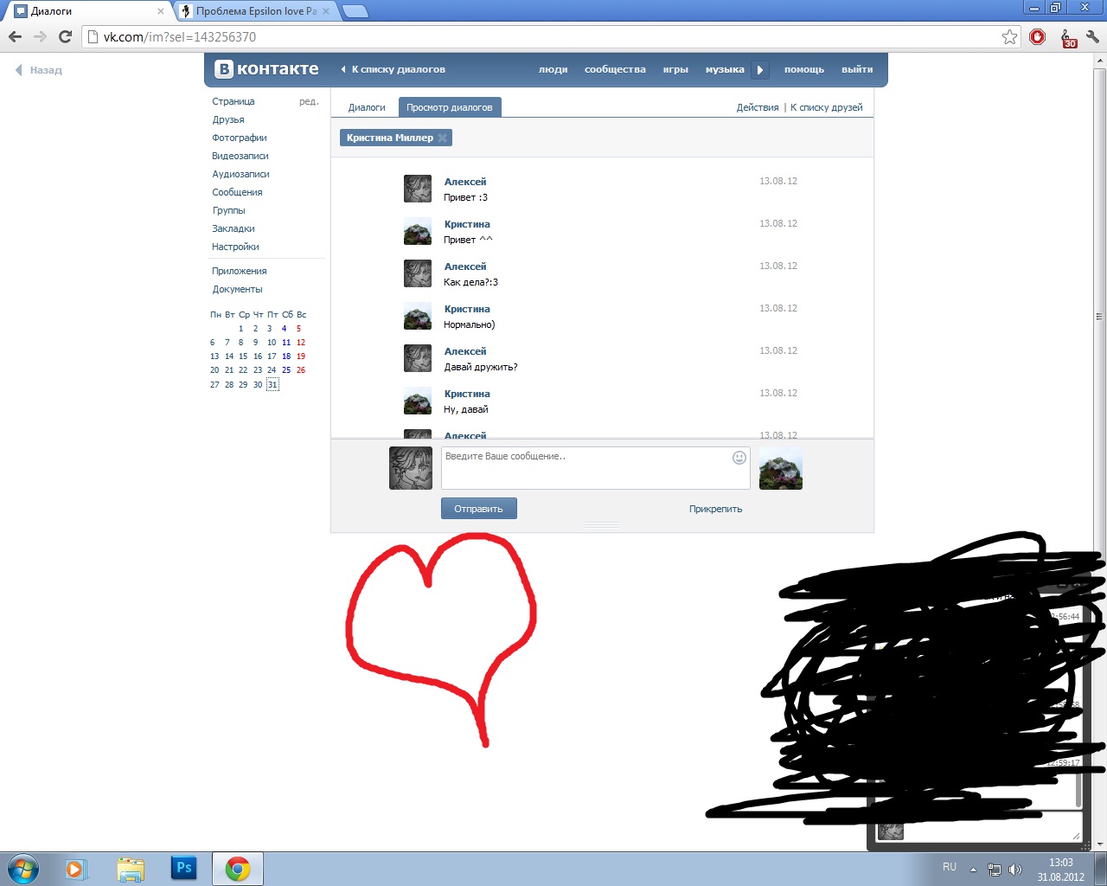1107x886 pixels.
Task: Open Алексей's avatar in the first message
Action: (x=418, y=189)
